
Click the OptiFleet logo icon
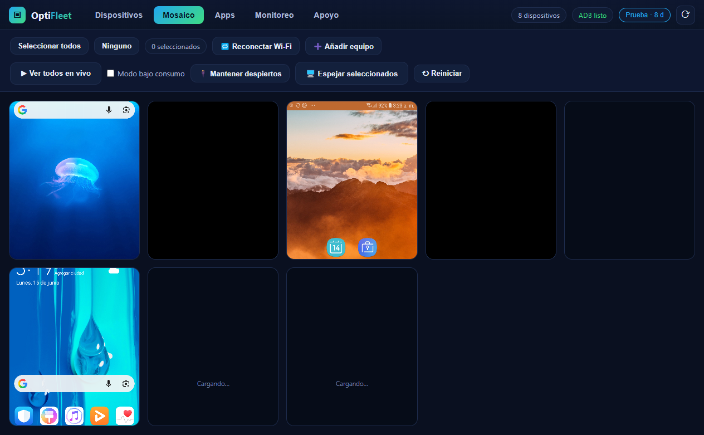[17, 15]
